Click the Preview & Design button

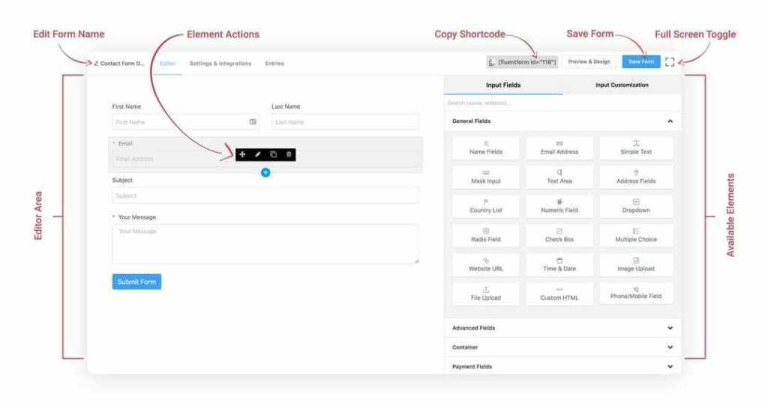pyautogui.click(x=589, y=61)
